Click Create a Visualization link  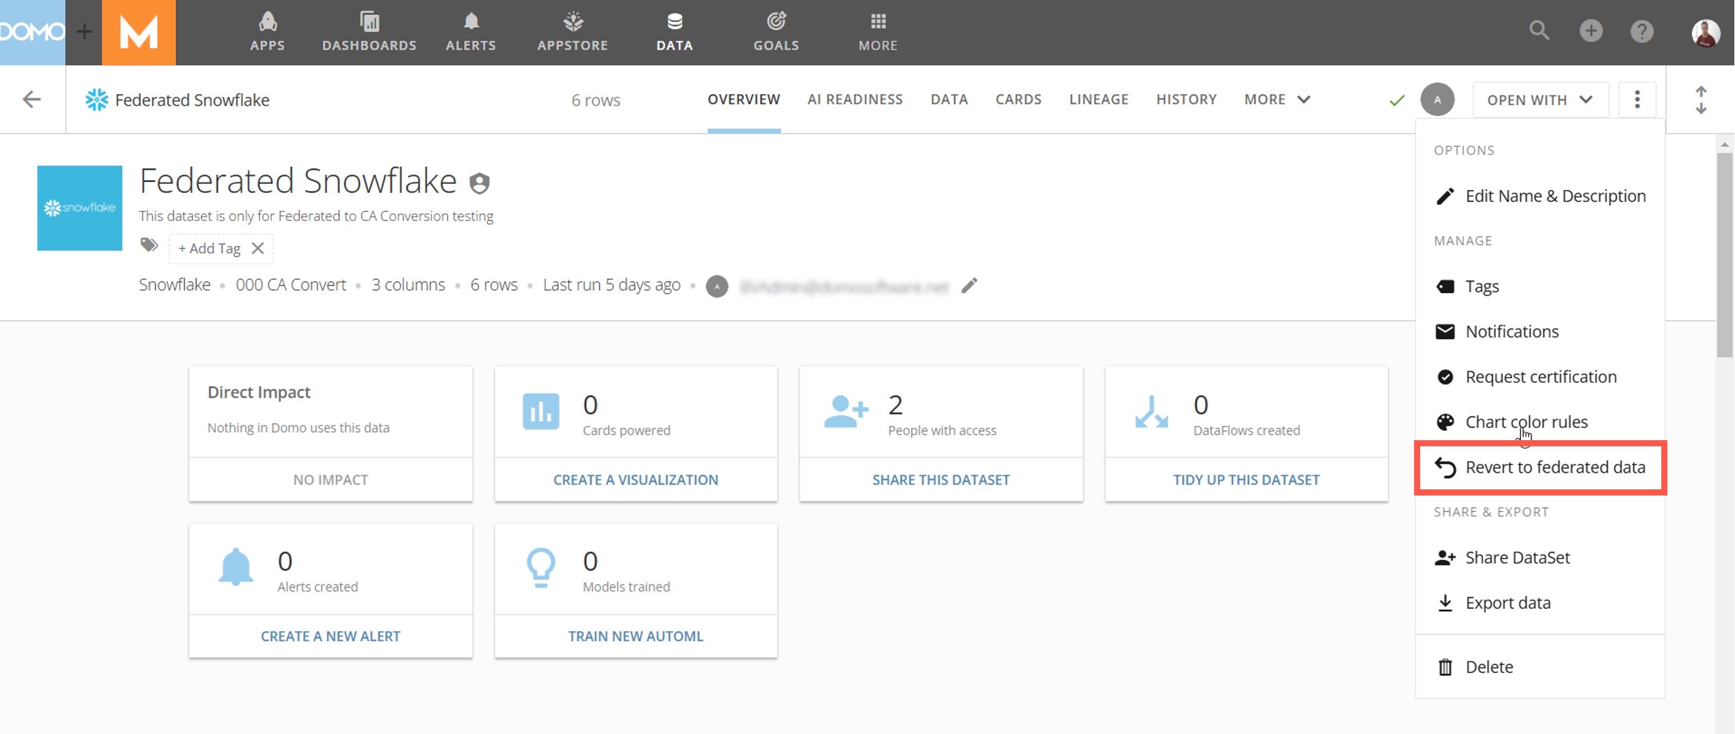click(635, 479)
